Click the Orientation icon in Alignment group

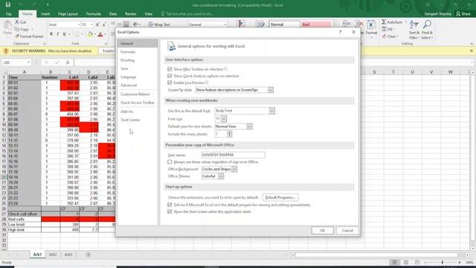pyautogui.click(x=135, y=25)
